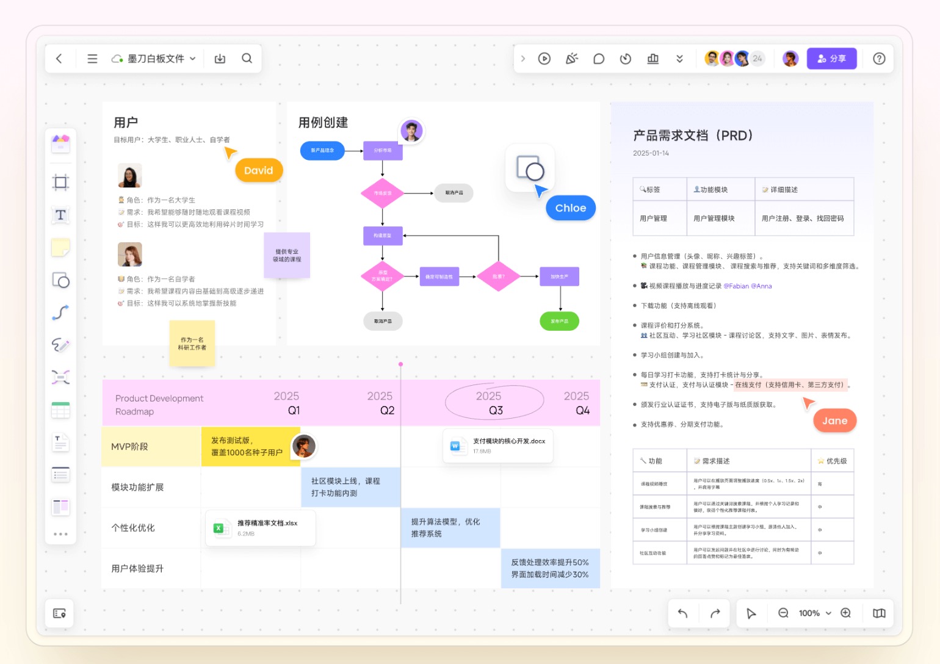Image resolution: width=940 pixels, height=664 pixels.
Task: Open the comment tool in top toolbar
Action: click(599, 59)
